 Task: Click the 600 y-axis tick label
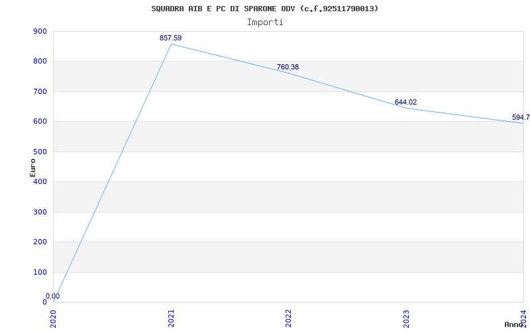(40, 122)
